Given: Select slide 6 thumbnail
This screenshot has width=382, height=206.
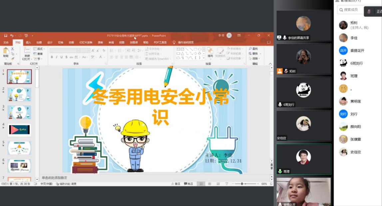Looking at the screenshot, I should [19, 166].
